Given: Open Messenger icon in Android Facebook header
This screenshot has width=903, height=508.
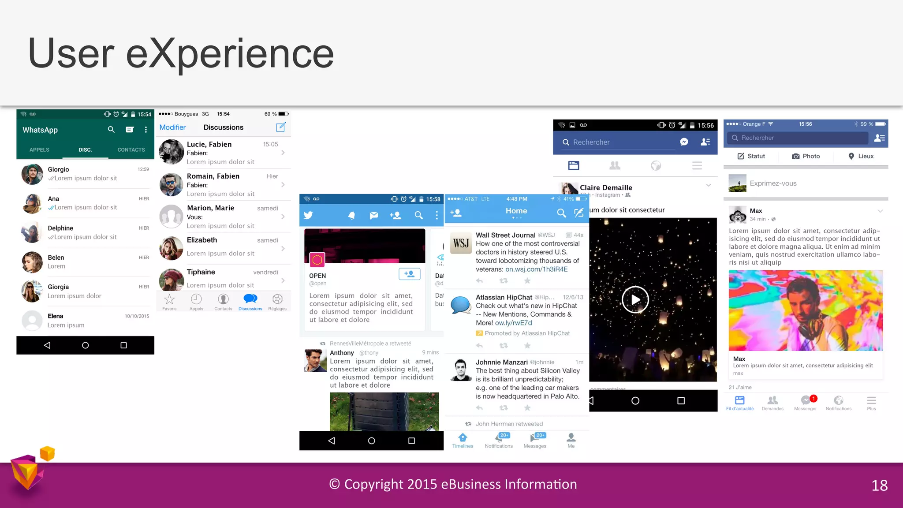Looking at the screenshot, I should point(684,142).
